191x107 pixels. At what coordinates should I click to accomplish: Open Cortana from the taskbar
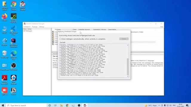pyautogui.click(x=50, y=105)
